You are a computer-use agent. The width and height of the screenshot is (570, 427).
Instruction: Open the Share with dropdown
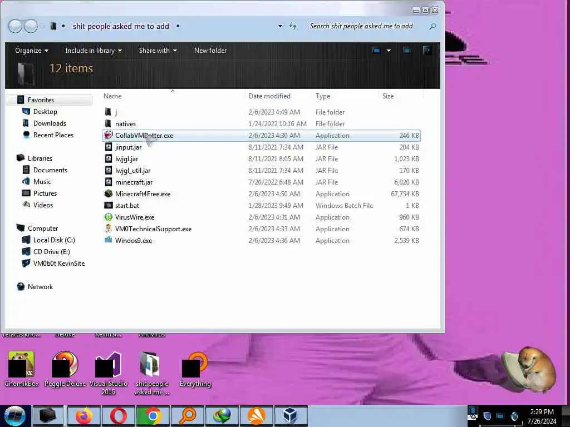click(158, 51)
